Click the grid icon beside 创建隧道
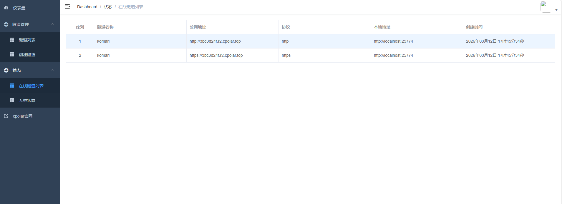Image resolution: width=562 pixels, height=204 pixels. (12, 54)
